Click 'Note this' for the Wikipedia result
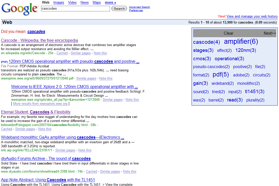The image size is (279, 186). tap(100, 53)
